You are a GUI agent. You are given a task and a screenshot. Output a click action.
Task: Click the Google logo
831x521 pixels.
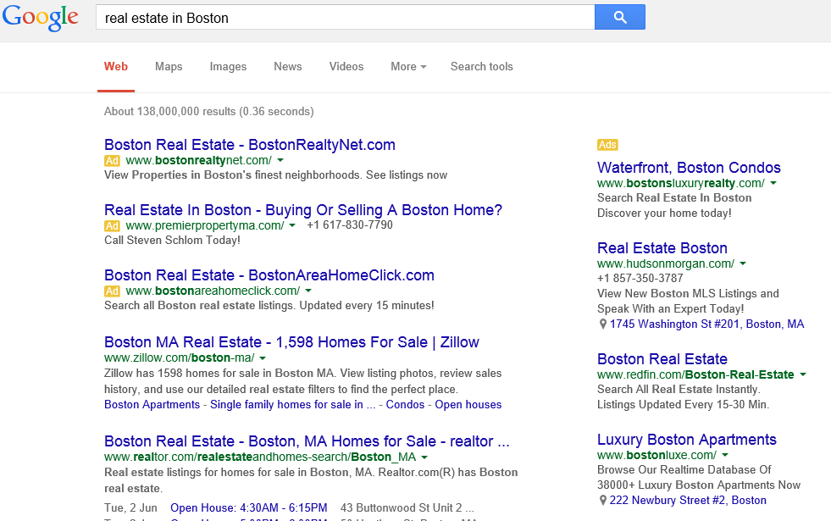[41, 18]
